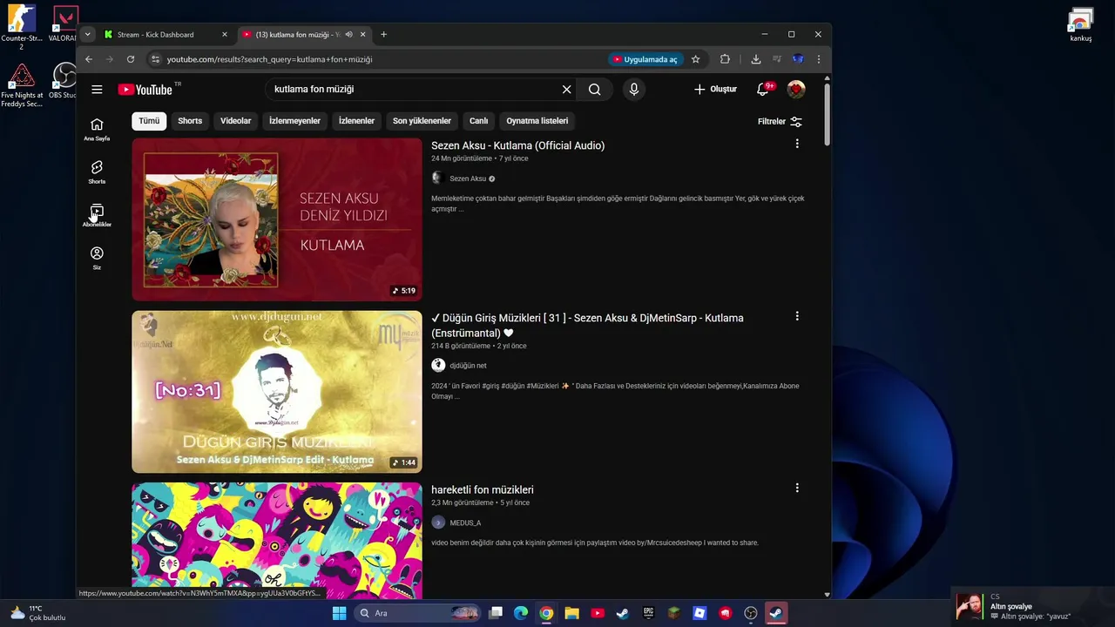Image resolution: width=1115 pixels, height=627 pixels.
Task: Visit the MEDUS_A channel link
Action: pos(465,522)
